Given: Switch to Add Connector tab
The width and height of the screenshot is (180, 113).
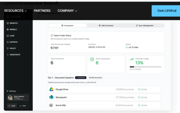Looking at the screenshot, I should pyautogui.click(x=106, y=26).
